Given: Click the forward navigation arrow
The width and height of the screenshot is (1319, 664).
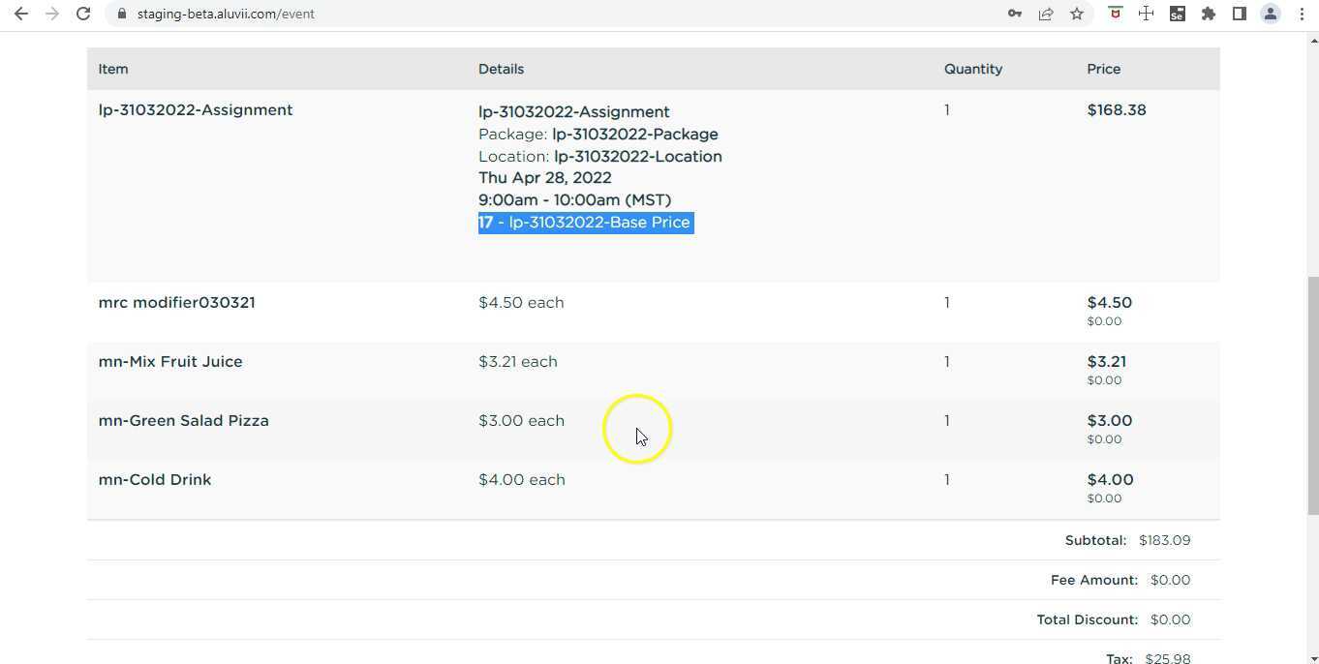Looking at the screenshot, I should (51, 14).
